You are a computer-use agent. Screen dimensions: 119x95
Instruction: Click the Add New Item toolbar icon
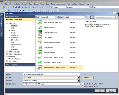tap(8, 7)
